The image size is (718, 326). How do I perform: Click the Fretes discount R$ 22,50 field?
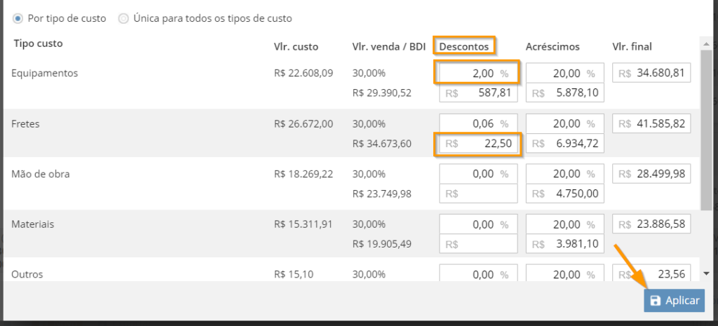478,144
